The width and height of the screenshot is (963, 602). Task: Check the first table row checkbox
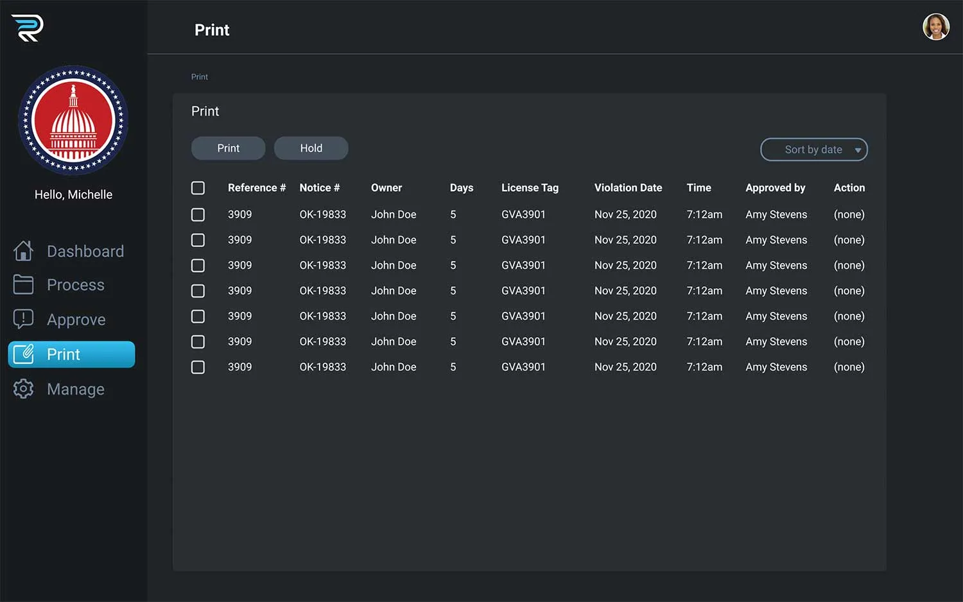[x=198, y=214]
